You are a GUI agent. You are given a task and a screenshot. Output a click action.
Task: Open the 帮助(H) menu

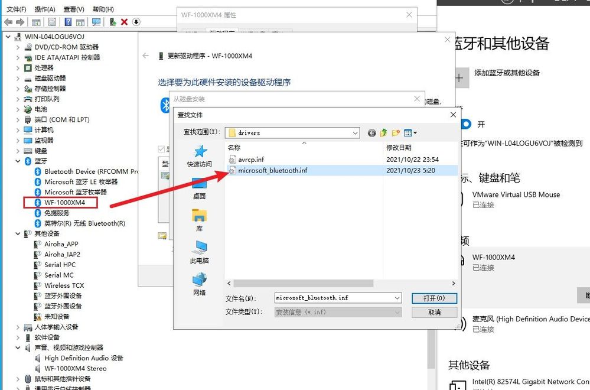(103, 9)
